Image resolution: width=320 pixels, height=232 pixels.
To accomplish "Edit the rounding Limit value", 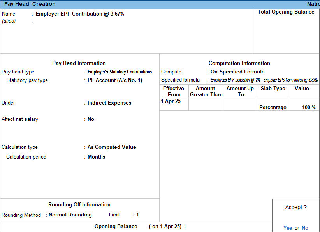I will click(x=137, y=215).
